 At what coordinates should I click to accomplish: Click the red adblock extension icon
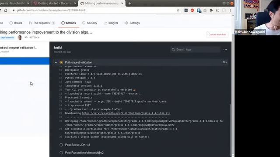coord(192,10)
